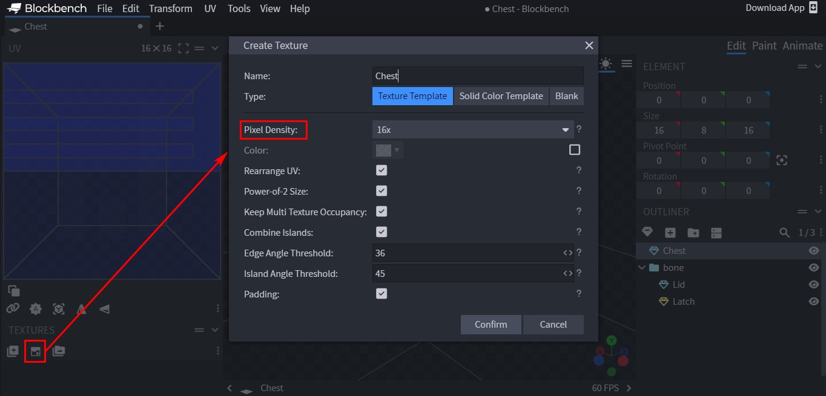Click the UV fullscreen icon
Screen dimensions: 826x396
183,48
